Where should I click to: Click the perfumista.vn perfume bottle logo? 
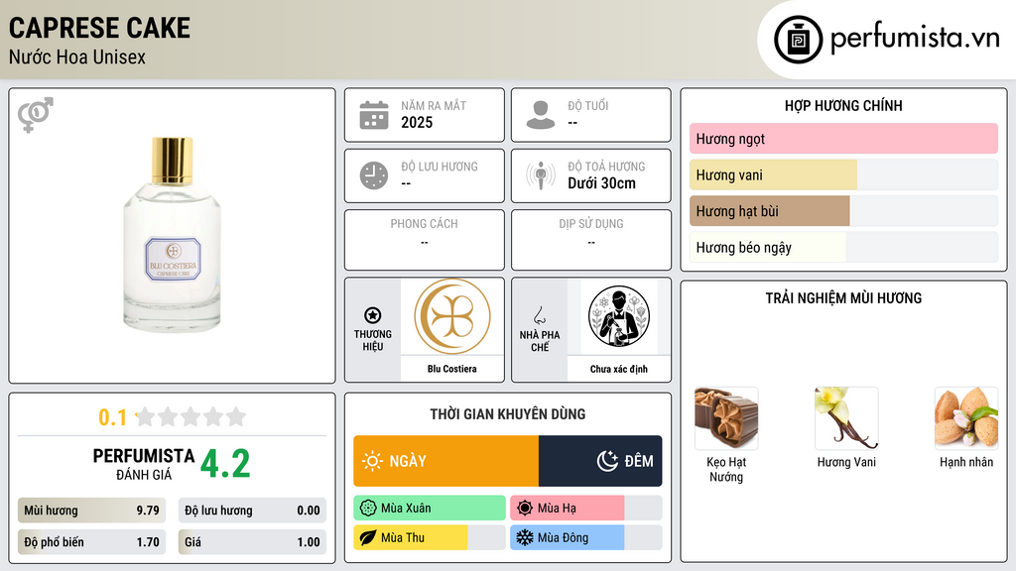(x=798, y=40)
